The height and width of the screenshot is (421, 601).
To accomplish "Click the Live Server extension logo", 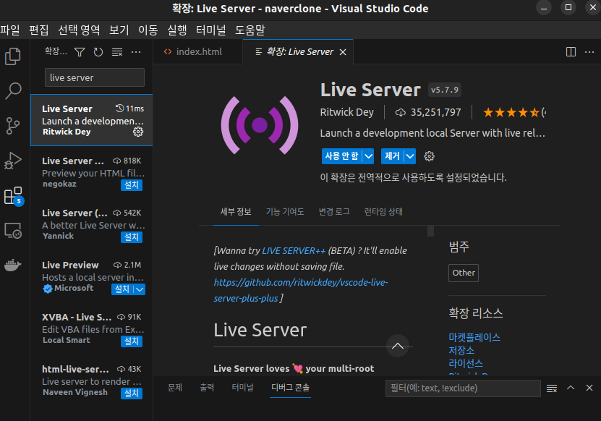I will [x=260, y=125].
